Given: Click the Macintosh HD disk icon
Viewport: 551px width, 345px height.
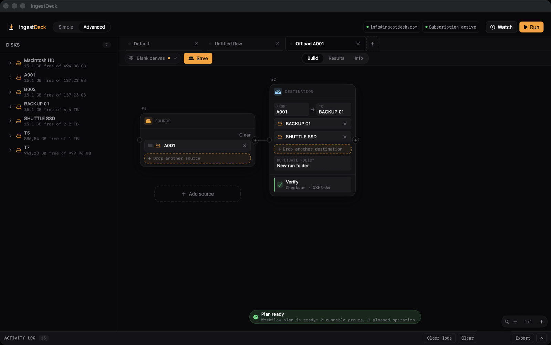Looking at the screenshot, I should [x=19, y=63].
